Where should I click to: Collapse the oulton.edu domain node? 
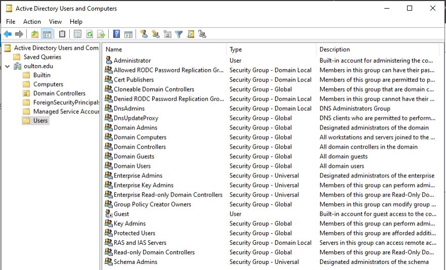[x=8, y=66]
